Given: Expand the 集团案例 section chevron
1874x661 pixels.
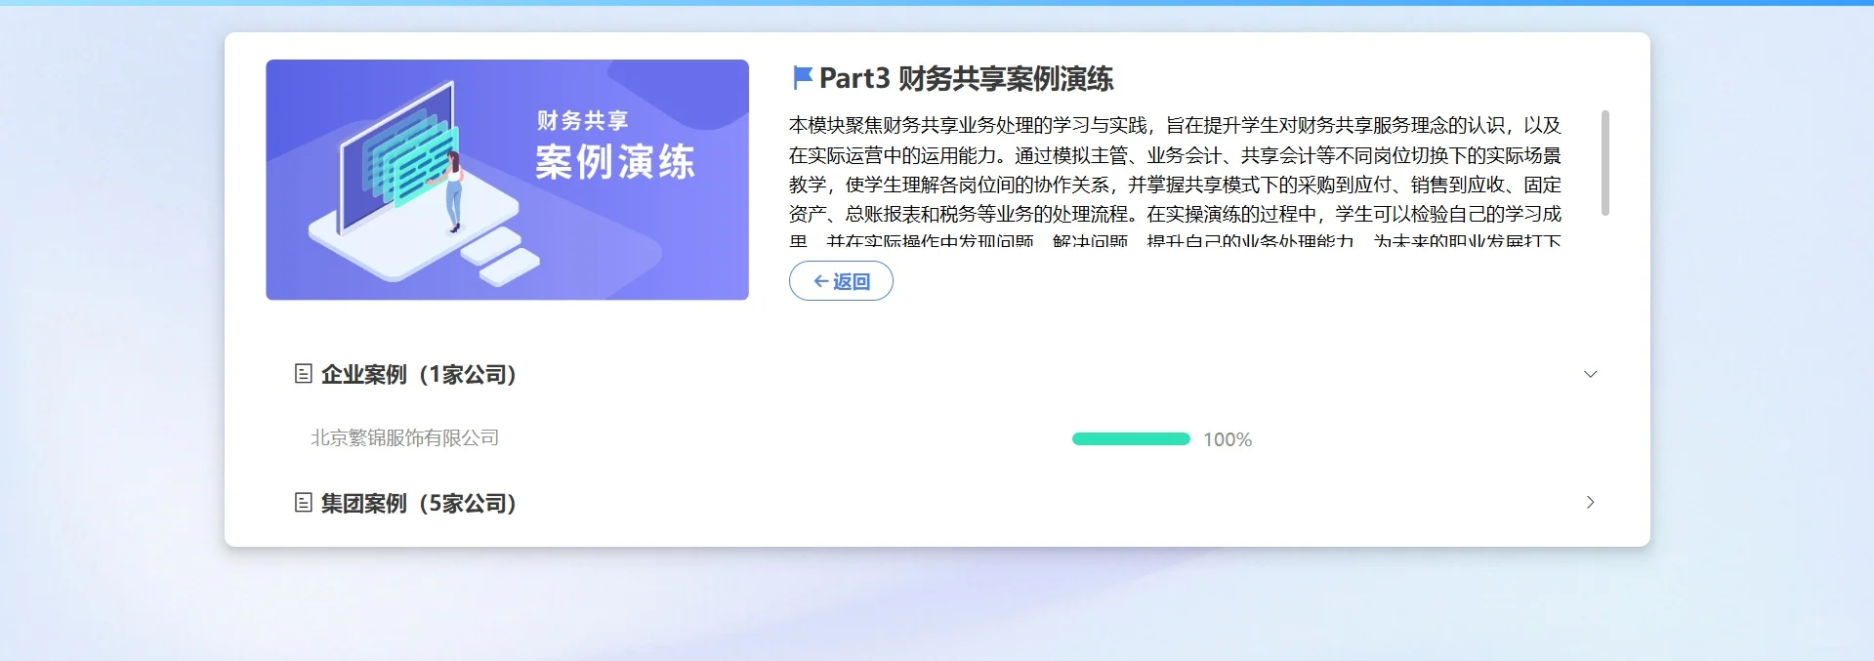Looking at the screenshot, I should 1590,502.
